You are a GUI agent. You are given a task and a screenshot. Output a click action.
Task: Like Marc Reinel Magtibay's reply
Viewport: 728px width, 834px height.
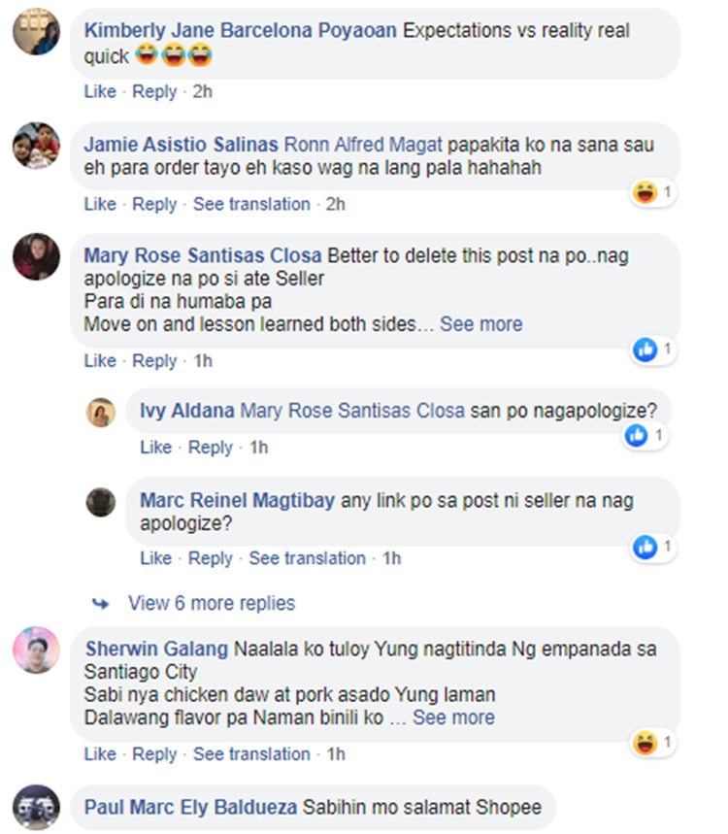tap(156, 558)
